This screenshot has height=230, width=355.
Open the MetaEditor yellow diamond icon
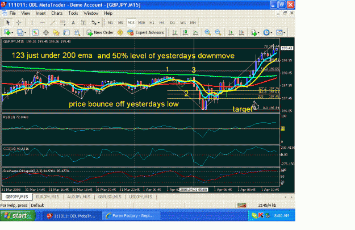[120, 32]
